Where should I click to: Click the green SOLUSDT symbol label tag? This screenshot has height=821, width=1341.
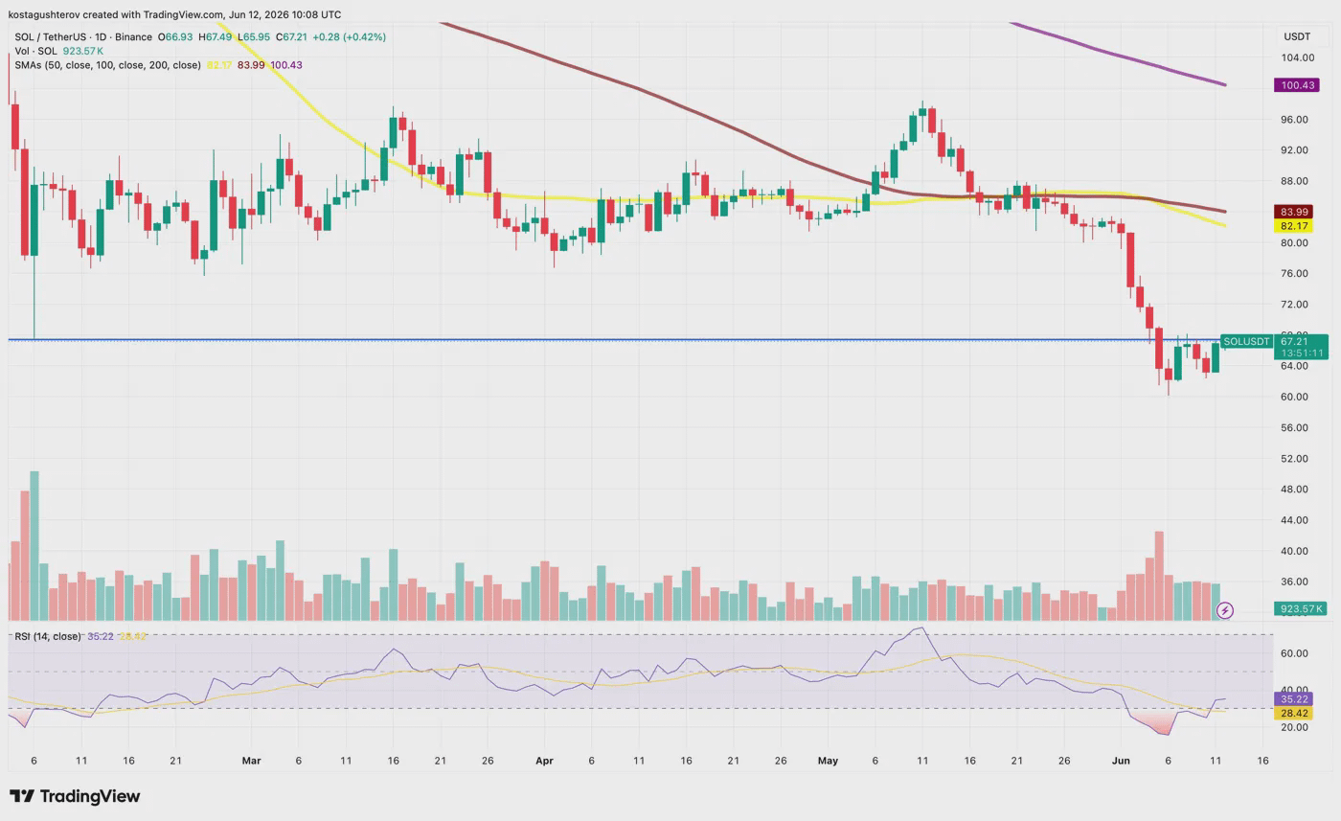pos(1246,341)
